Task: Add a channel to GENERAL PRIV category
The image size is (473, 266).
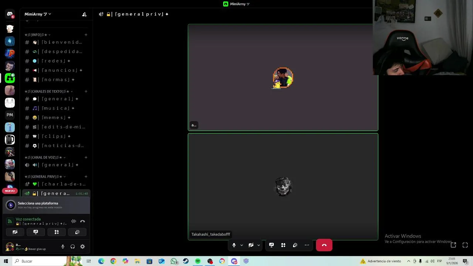Action: point(86,177)
